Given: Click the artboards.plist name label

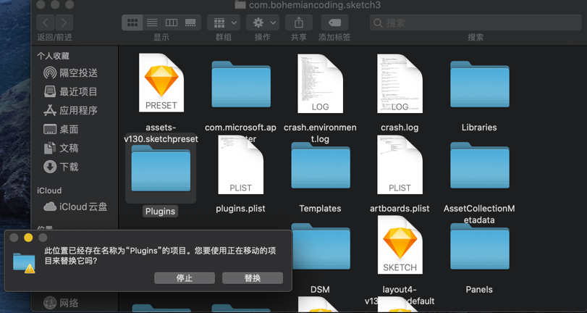Looking at the screenshot, I should [400, 209].
